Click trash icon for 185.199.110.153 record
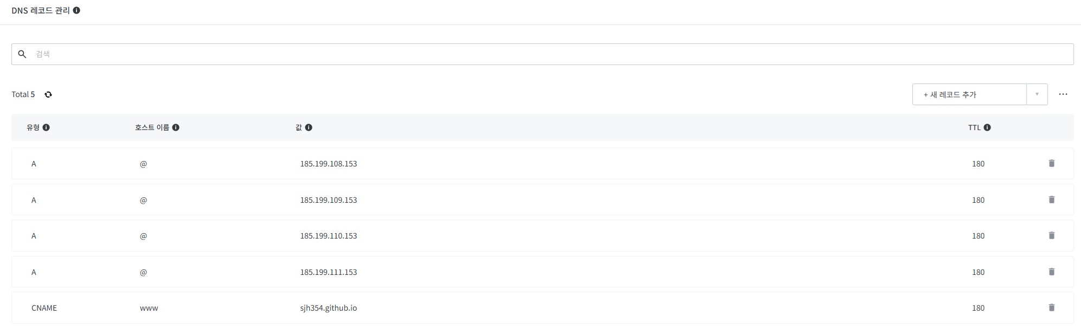Image resolution: width=1081 pixels, height=334 pixels. click(x=1051, y=235)
